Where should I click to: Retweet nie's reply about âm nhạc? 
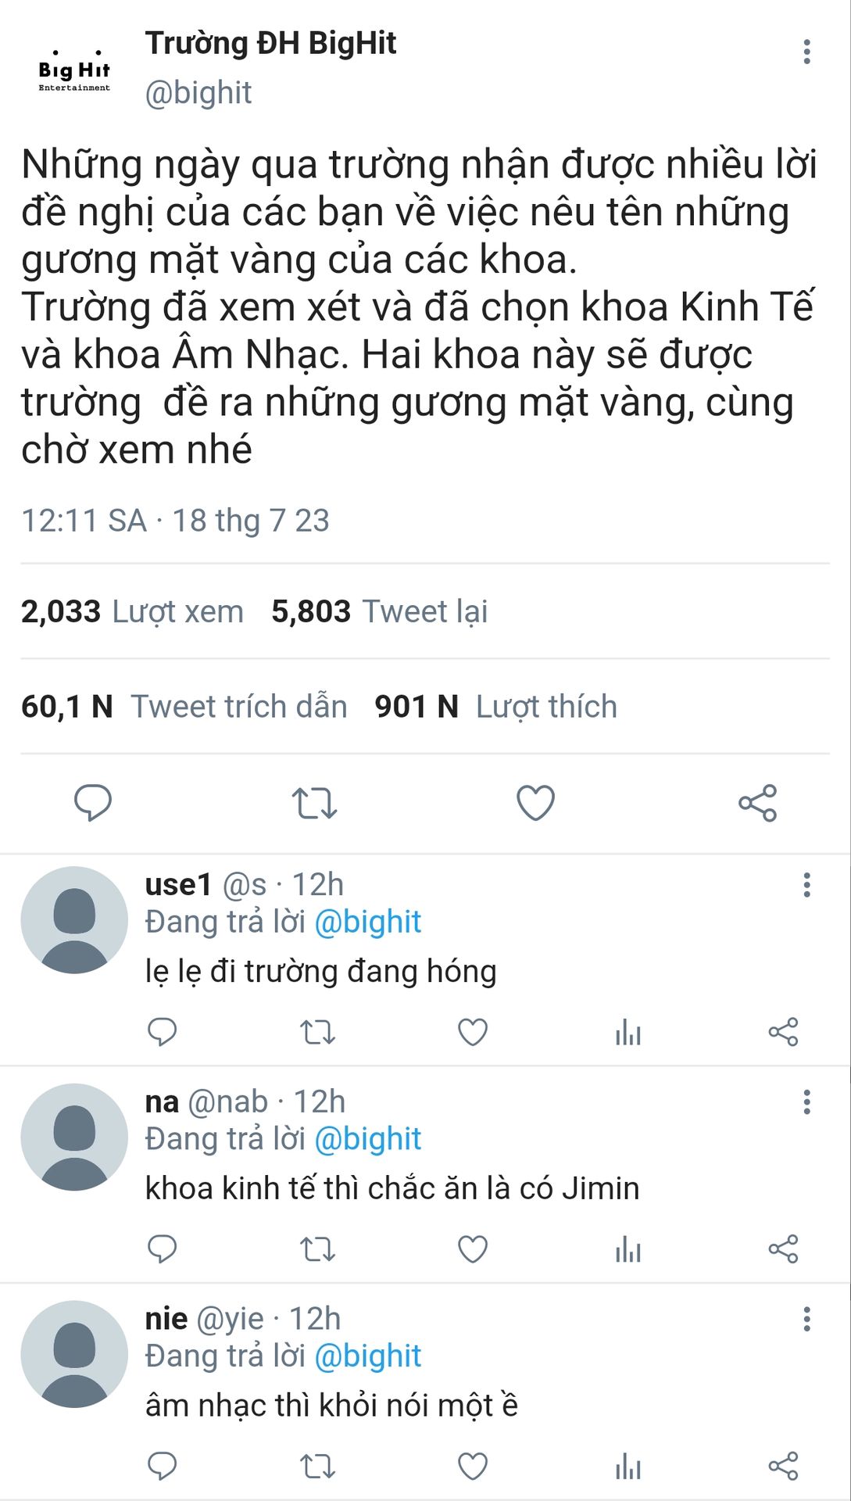pos(318,1467)
